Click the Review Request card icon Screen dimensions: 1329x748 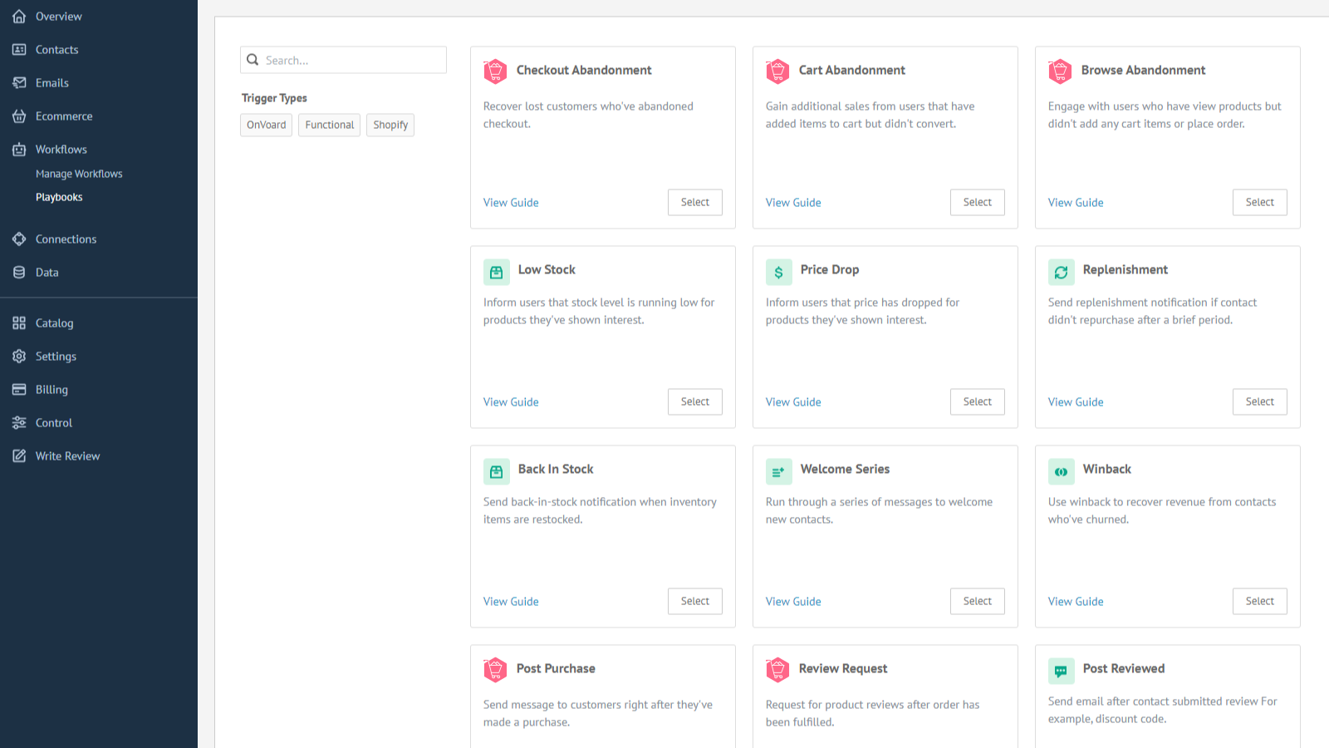click(777, 670)
